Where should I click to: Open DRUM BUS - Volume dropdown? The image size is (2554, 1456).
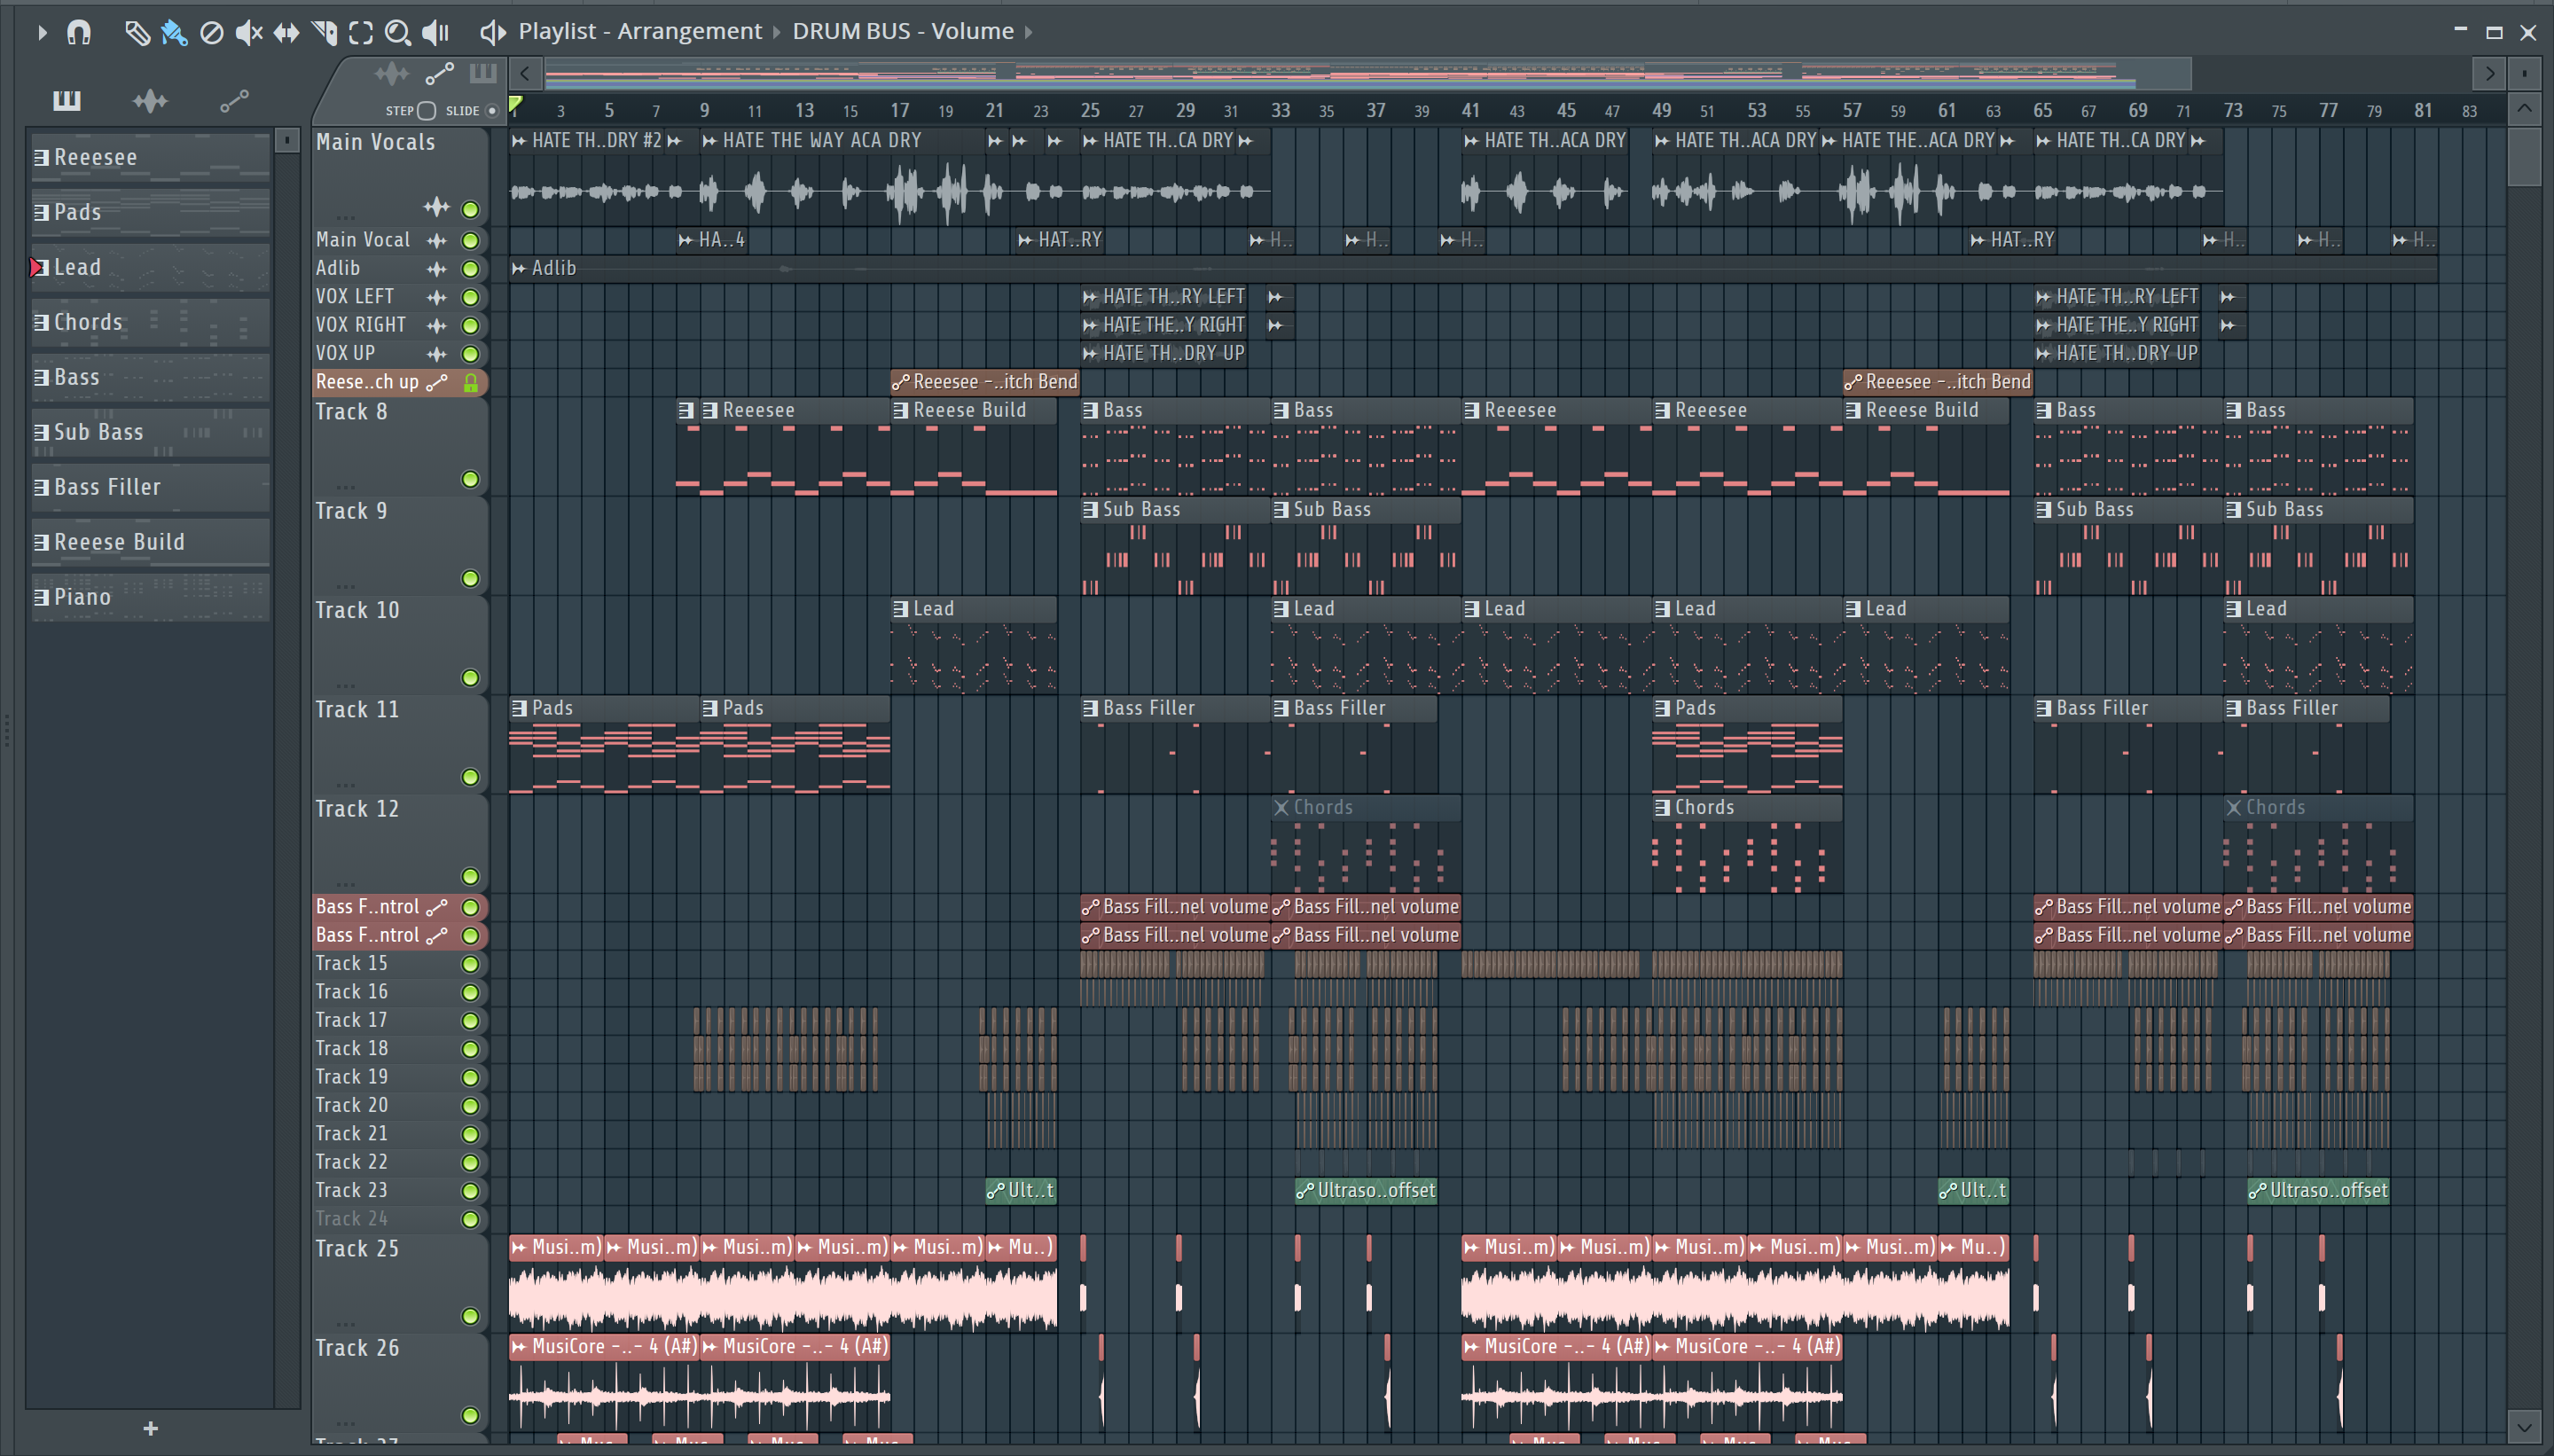tap(903, 32)
